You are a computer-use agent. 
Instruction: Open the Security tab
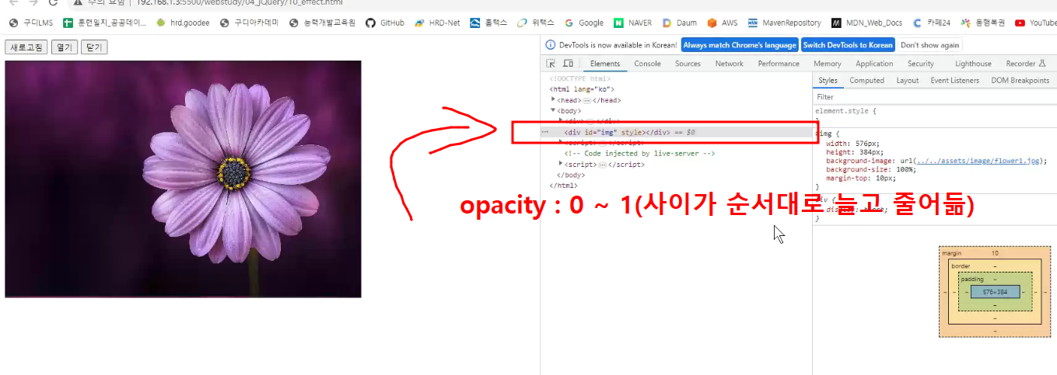coord(920,64)
